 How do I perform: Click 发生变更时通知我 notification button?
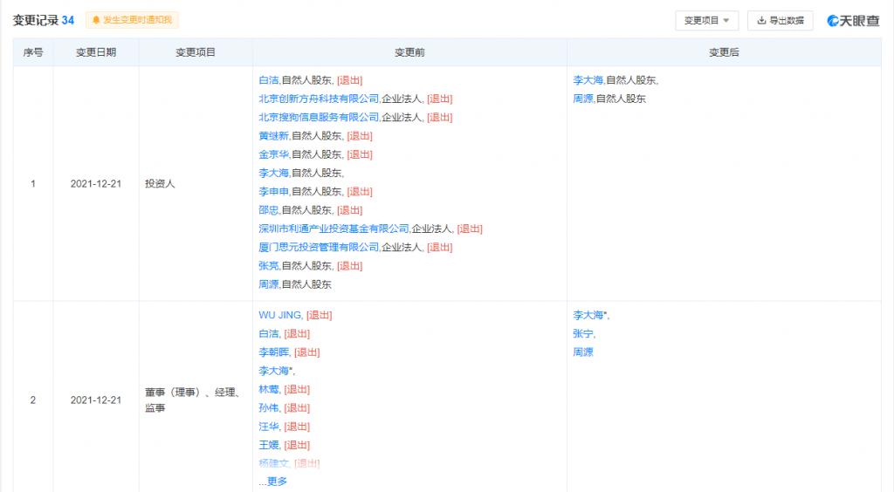pyautogui.click(x=131, y=20)
